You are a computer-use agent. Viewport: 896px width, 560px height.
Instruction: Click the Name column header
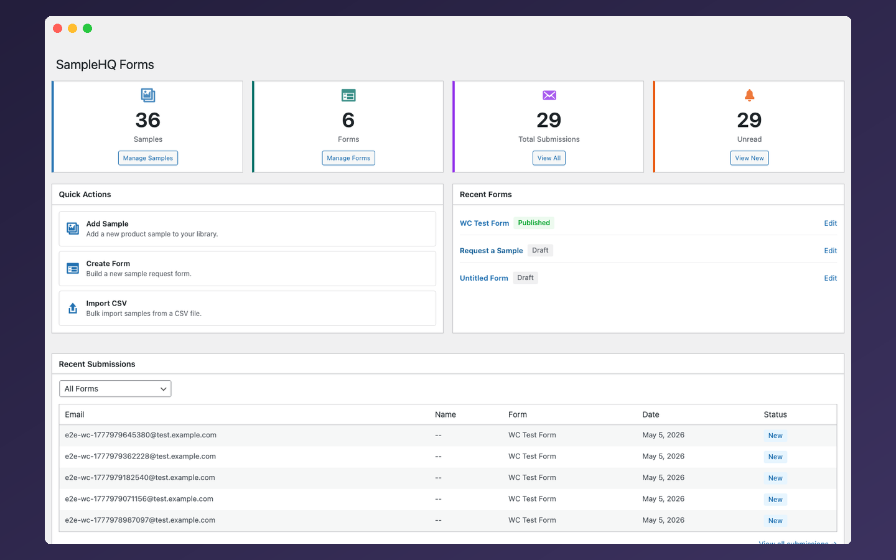click(x=446, y=414)
